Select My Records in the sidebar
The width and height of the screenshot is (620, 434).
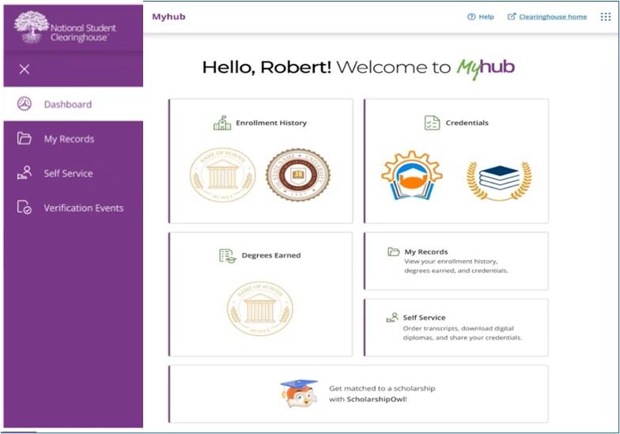[69, 139]
